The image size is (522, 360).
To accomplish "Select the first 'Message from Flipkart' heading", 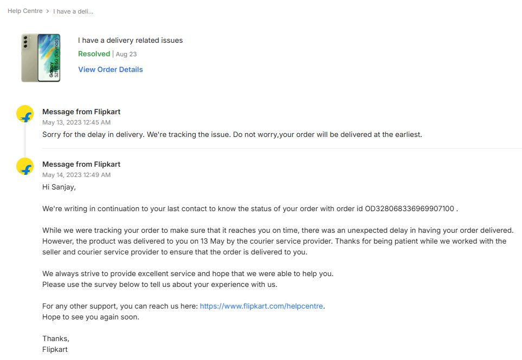I will coord(81,112).
